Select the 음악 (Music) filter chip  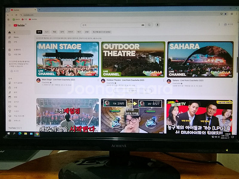(x=62, y=32)
